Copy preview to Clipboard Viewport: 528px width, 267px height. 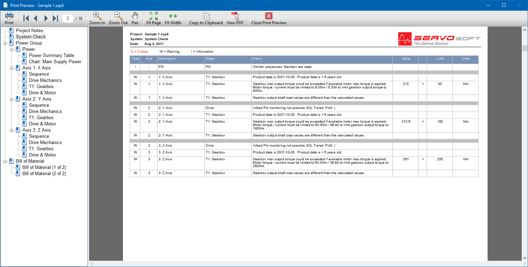(x=206, y=16)
